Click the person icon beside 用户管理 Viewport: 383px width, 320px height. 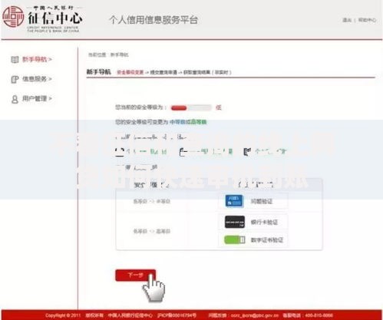pos(15,99)
